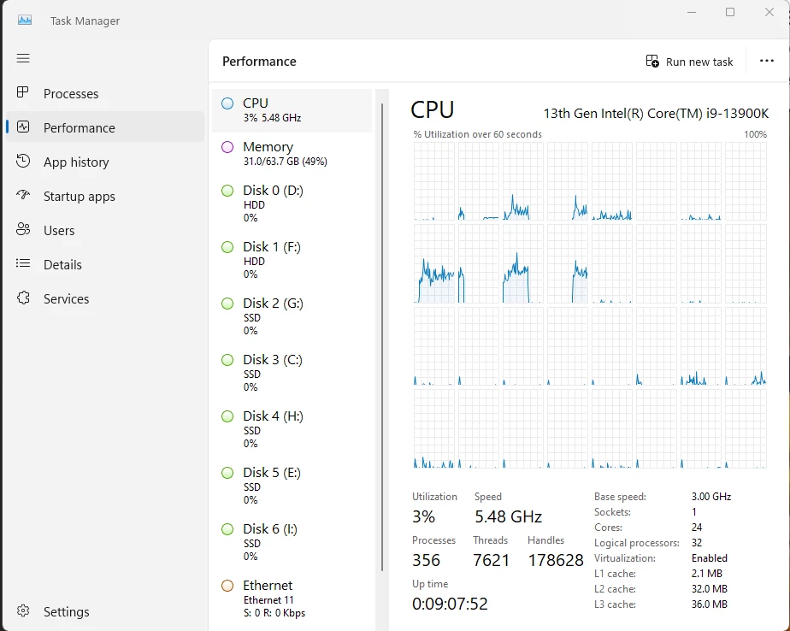The width and height of the screenshot is (790, 631).
Task: Open the three-dot more options menu
Action: tap(766, 61)
